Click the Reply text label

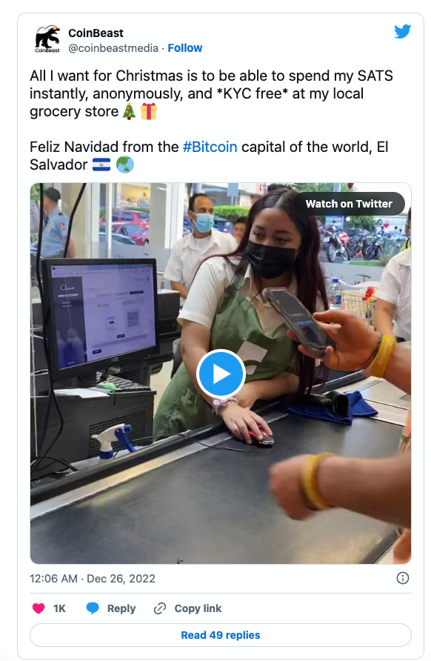tap(121, 608)
